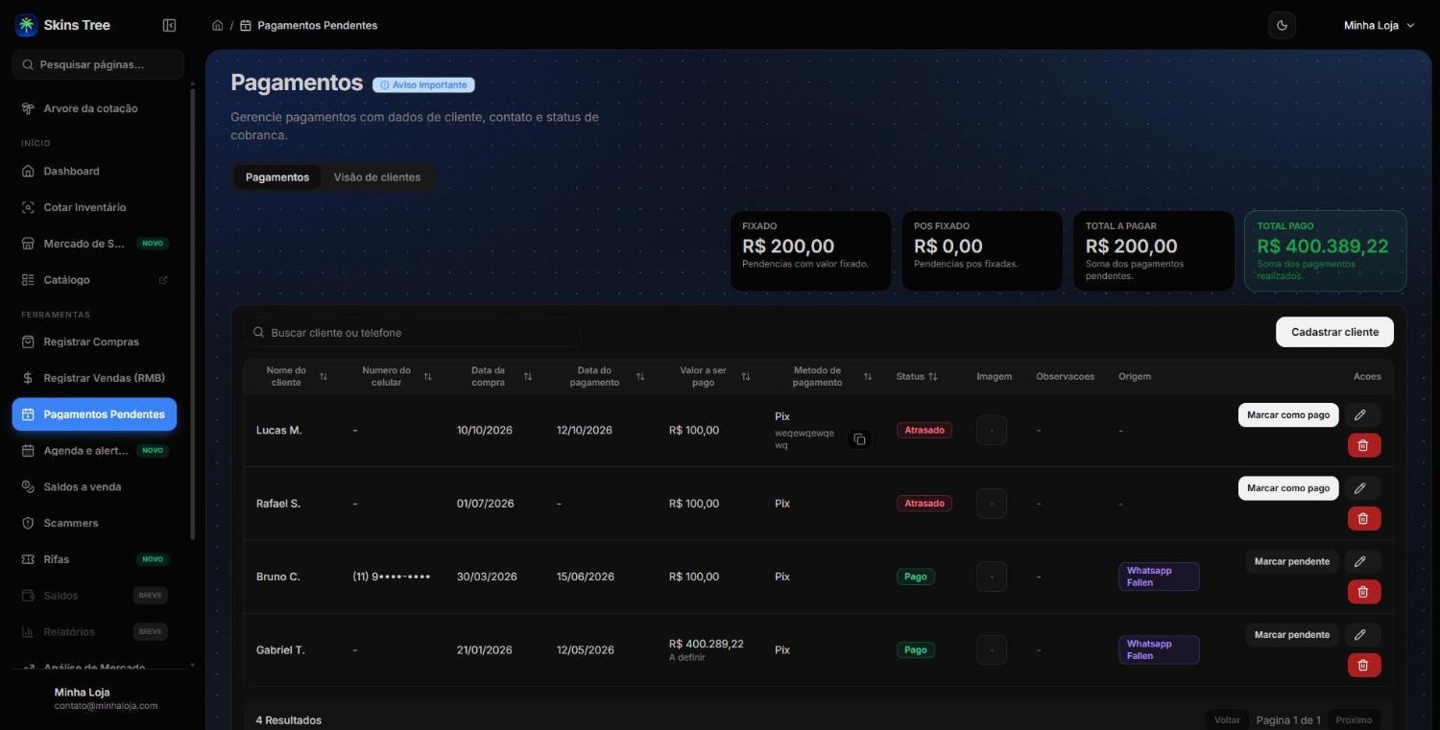Click the Catálogo grid icon
Image resolution: width=1440 pixels, height=730 pixels.
point(28,280)
